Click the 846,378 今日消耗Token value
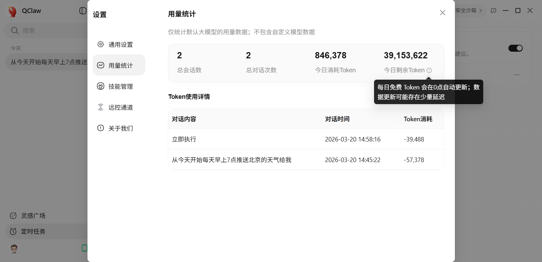Screen dimensions: 542x262 (x=331, y=56)
